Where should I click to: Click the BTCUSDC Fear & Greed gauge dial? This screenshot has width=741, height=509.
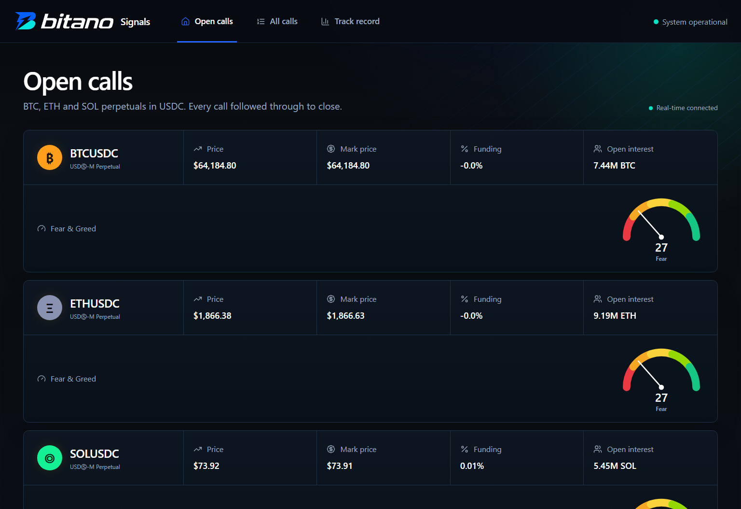(661, 219)
